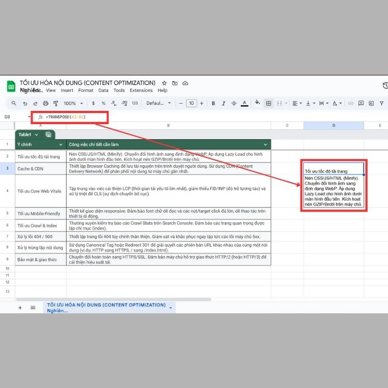Viewport: 388px width, 388px height.
Task: Open Công việc chi tiết column dropdown
Action: click(266, 145)
